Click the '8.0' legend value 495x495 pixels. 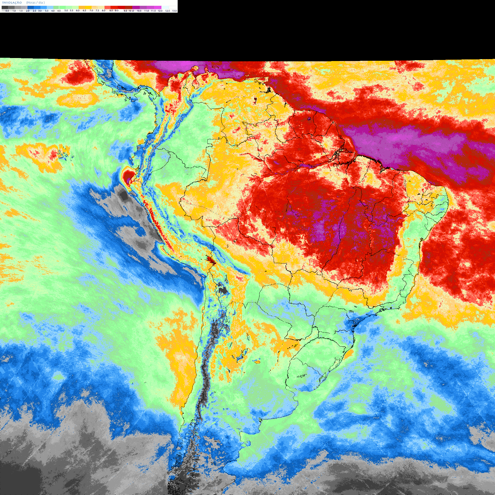tap(104, 10)
